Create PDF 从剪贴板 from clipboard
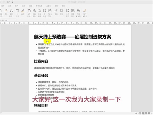Image resolution: width=153 pixels, height=115 pixels. pos(39,11)
